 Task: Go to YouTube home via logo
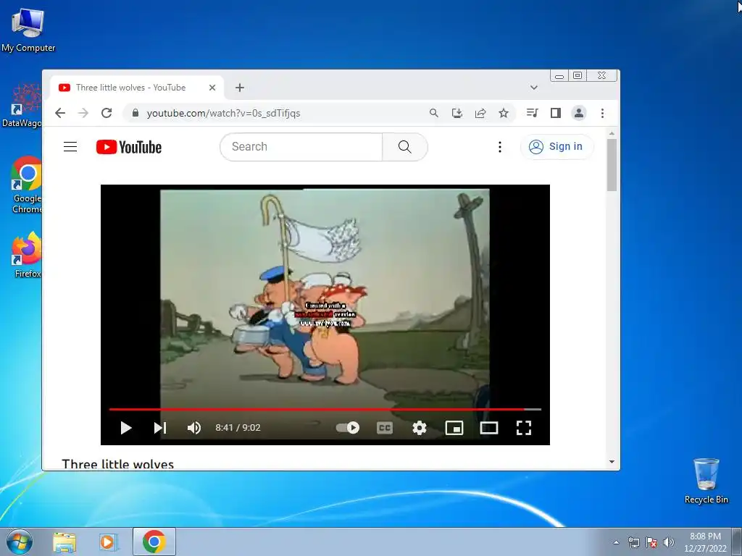point(129,147)
